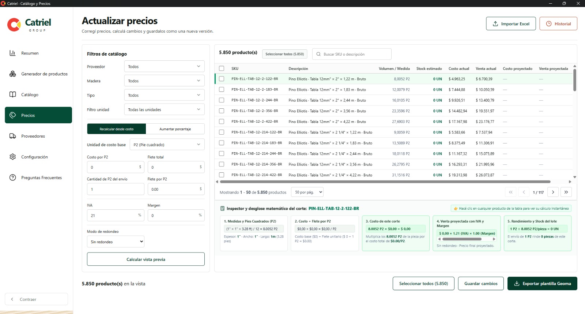Image resolution: width=585 pixels, height=314 pixels.
Task: Go to the next page arrow
Action: tap(553, 192)
